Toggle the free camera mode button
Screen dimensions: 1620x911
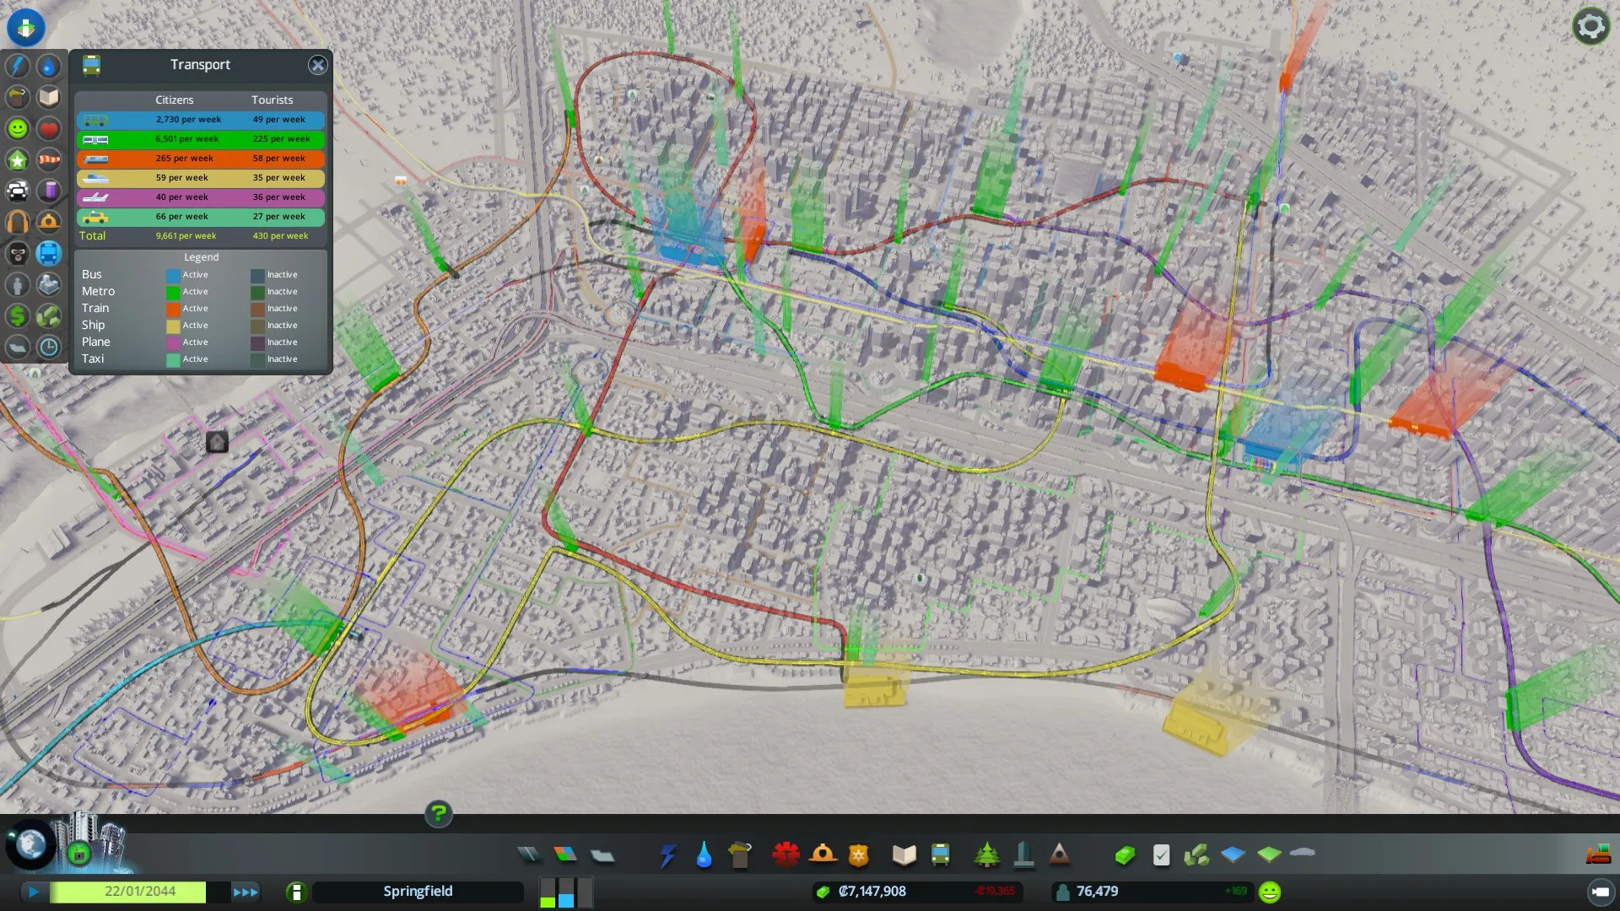click(1600, 892)
